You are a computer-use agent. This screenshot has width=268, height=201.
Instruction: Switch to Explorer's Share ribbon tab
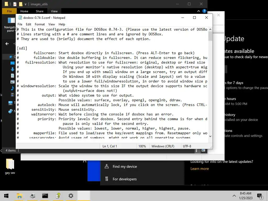click(x=40, y=11)
